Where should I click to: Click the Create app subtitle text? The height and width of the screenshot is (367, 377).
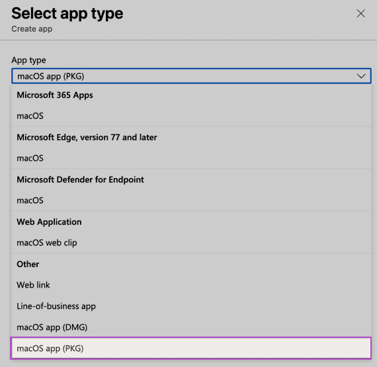click(32, 29)
